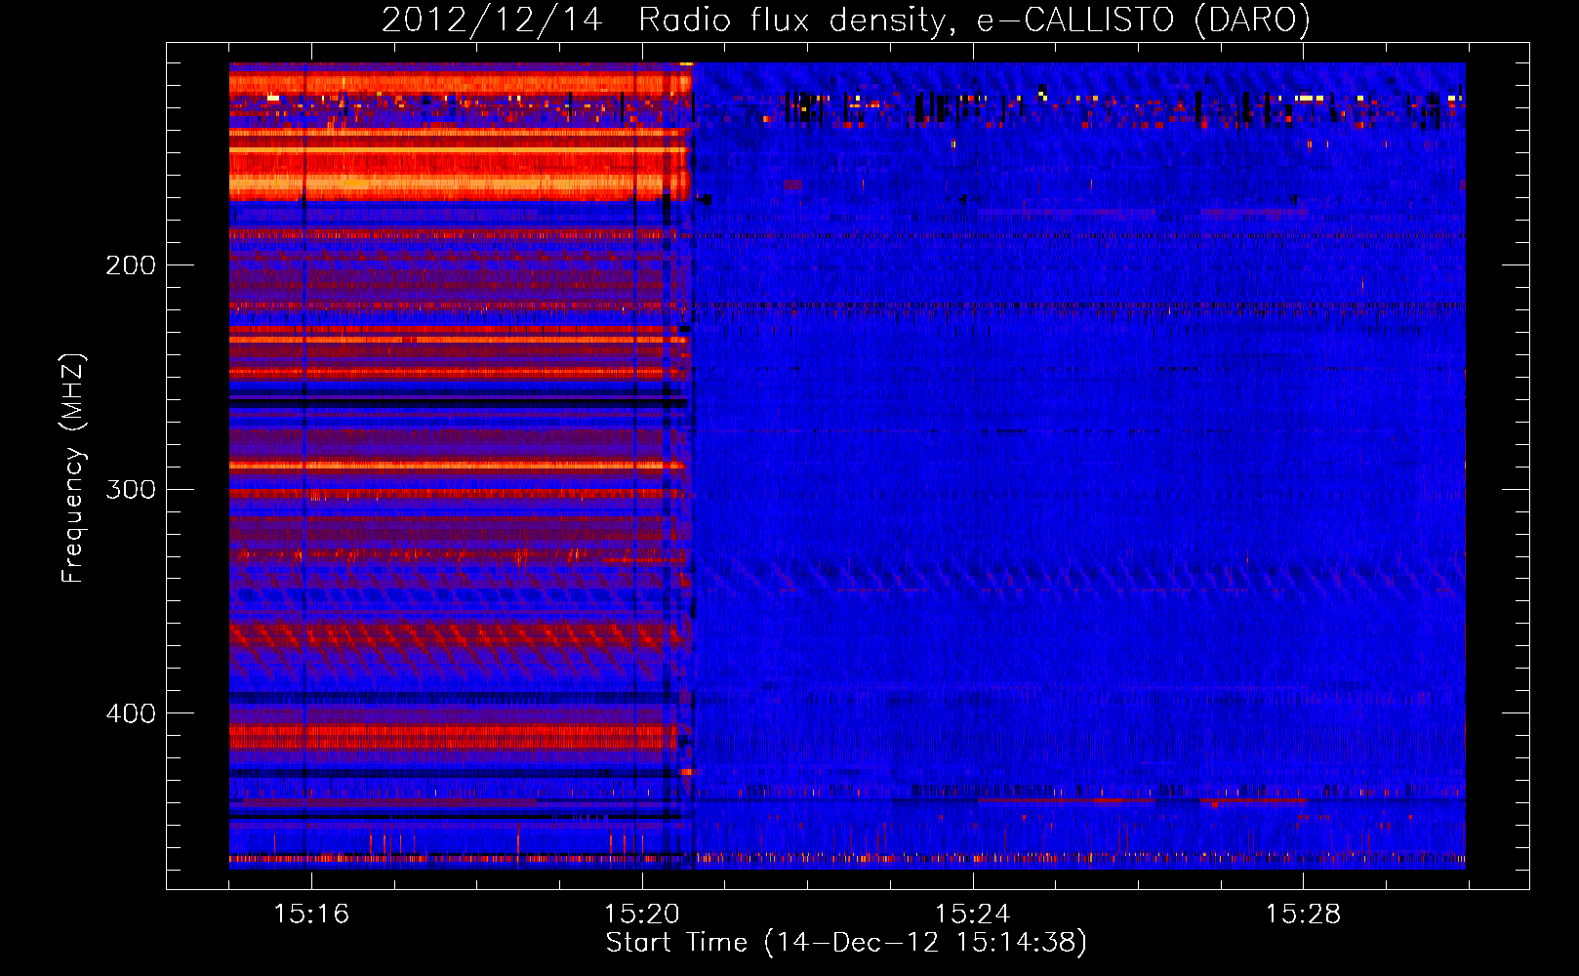Click the '15:20' time axis label
The image size is (1579, 976).
coord(642,915)
